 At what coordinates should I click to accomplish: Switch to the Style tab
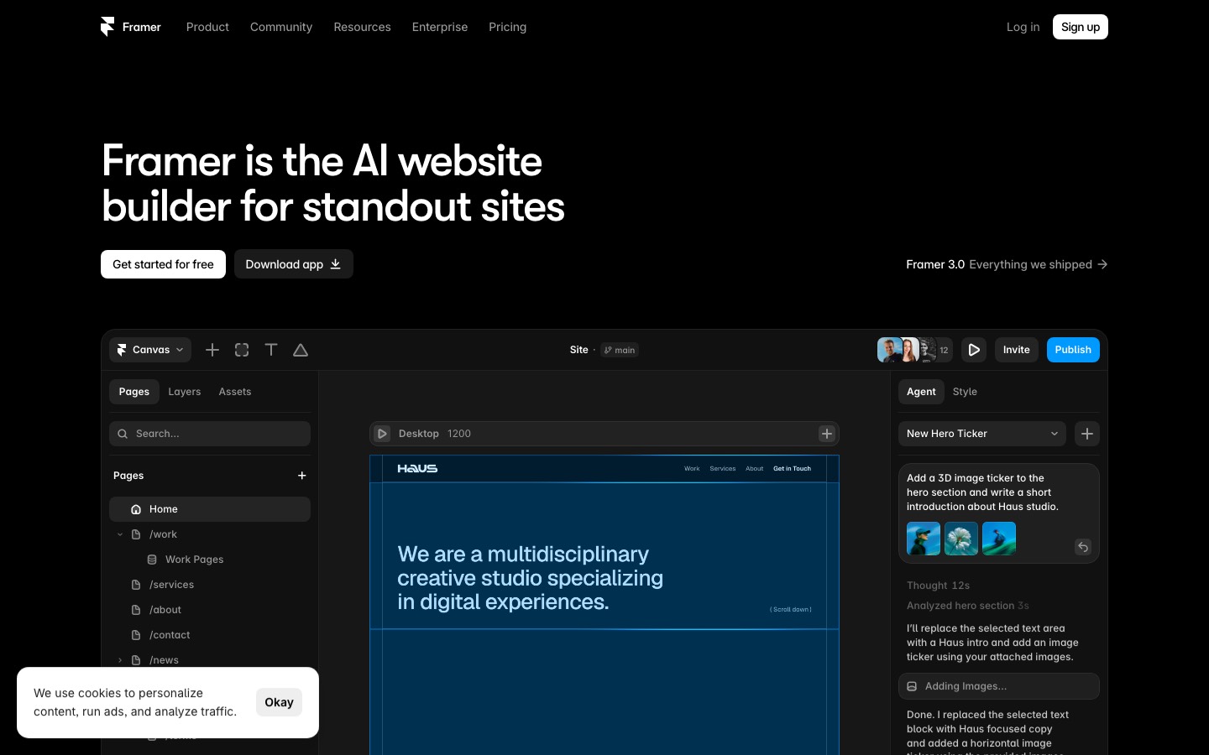coord(965,392)
